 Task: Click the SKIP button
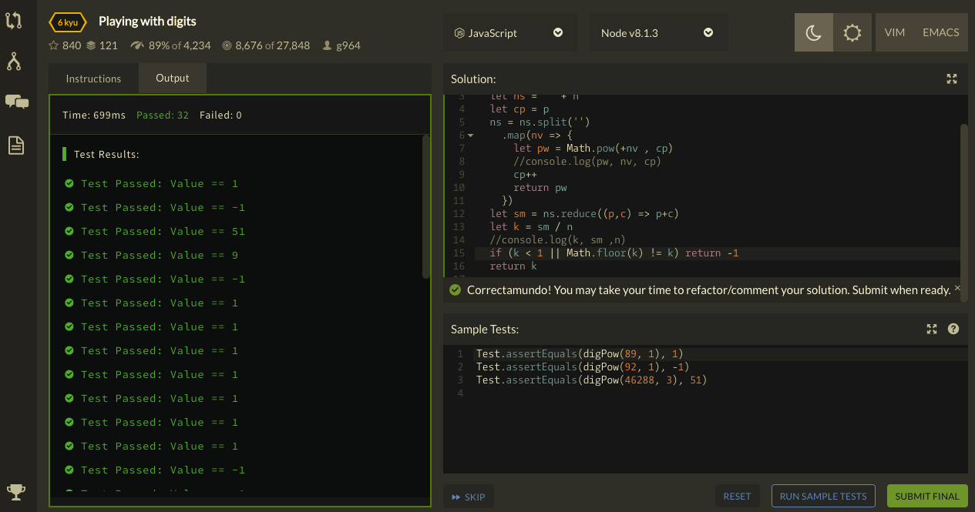[469, 497]
